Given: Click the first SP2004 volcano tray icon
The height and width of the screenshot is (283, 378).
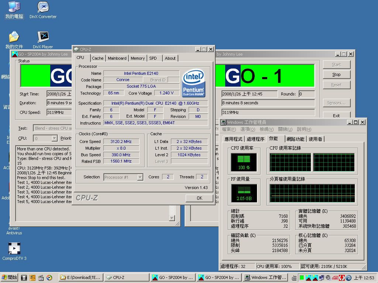Looking at the screenshot, I should [x=308, y=278].
